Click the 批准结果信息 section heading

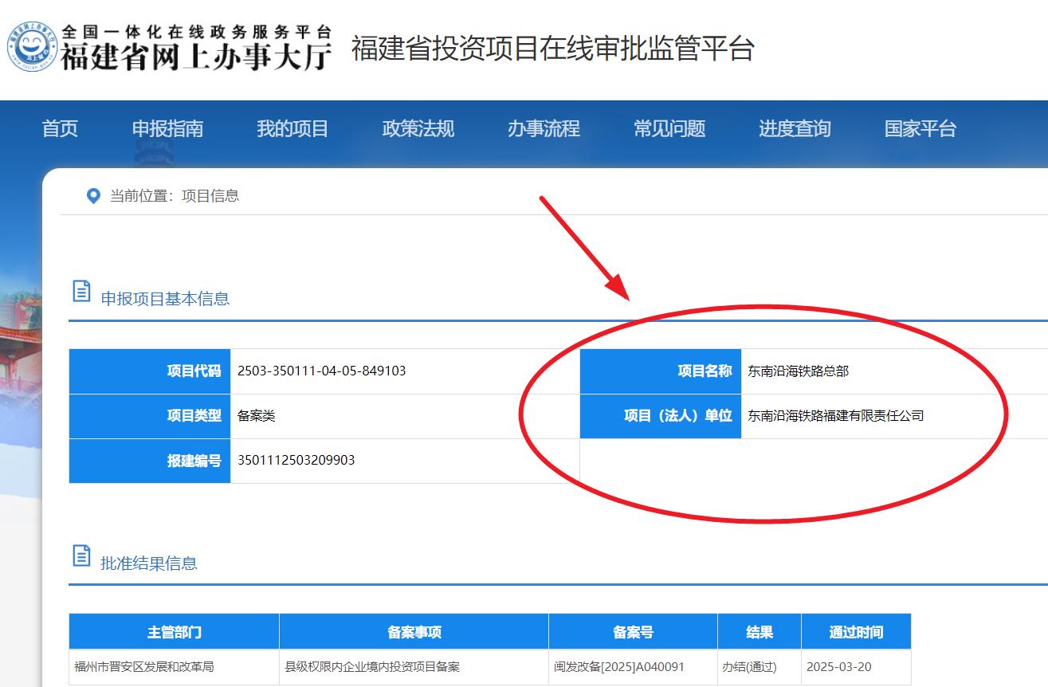pyautogui.click(x=148, y=563)
